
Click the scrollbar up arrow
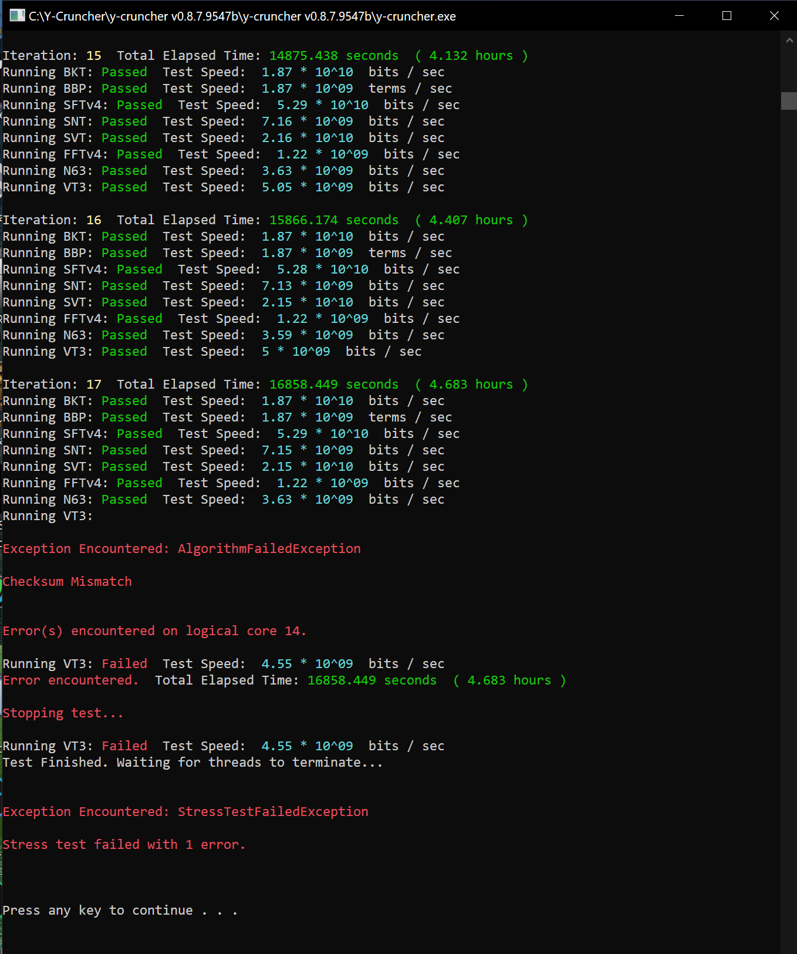pos(789,41)
